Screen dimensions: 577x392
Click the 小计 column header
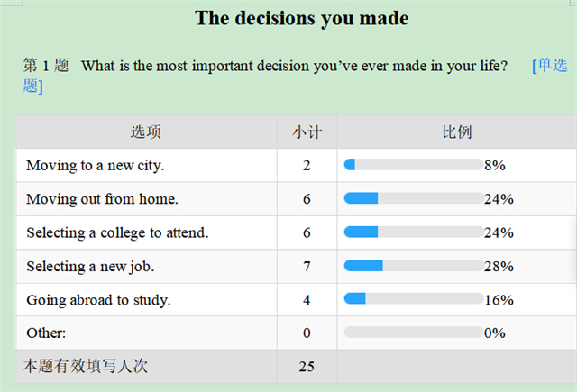(x=307, y=132)
